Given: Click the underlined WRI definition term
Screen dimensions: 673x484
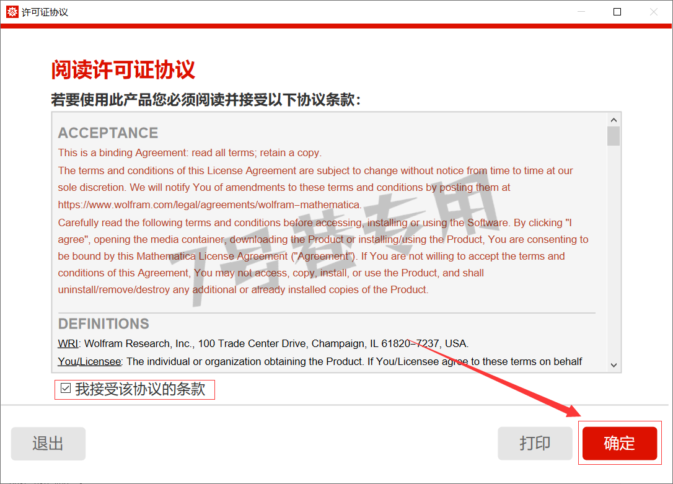Looking at the screenshot, I should [68, 344].
